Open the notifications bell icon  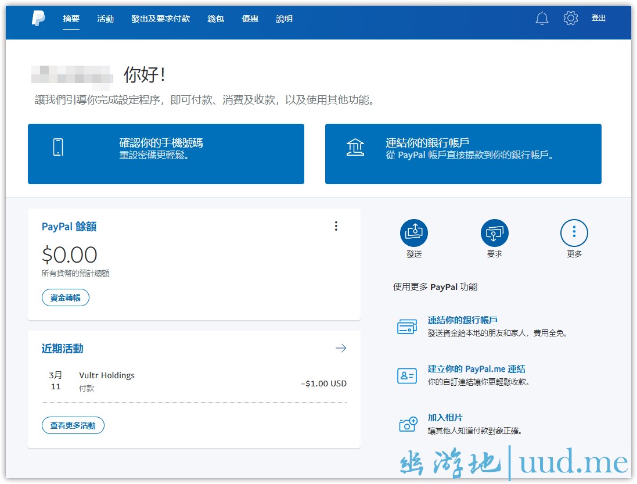click(x=542, y=19)
